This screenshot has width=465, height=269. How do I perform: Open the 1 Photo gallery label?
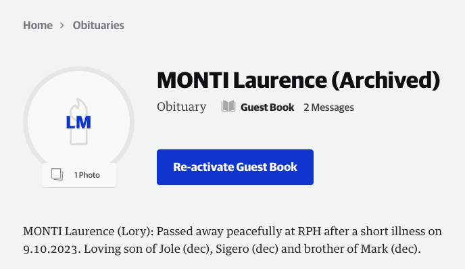(x=87, y=175)
